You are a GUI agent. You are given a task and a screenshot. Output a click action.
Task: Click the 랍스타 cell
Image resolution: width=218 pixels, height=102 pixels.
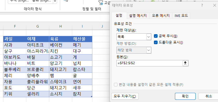pyautogui.click(x=82, y=69)
